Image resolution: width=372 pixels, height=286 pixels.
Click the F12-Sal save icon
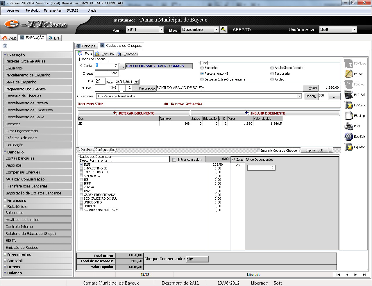[348, 95]
